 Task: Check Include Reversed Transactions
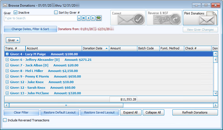[x=5, y=120]
